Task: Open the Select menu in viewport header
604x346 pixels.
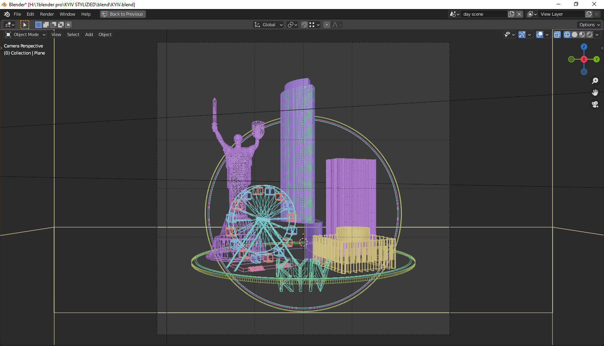Action: point(73,35)
